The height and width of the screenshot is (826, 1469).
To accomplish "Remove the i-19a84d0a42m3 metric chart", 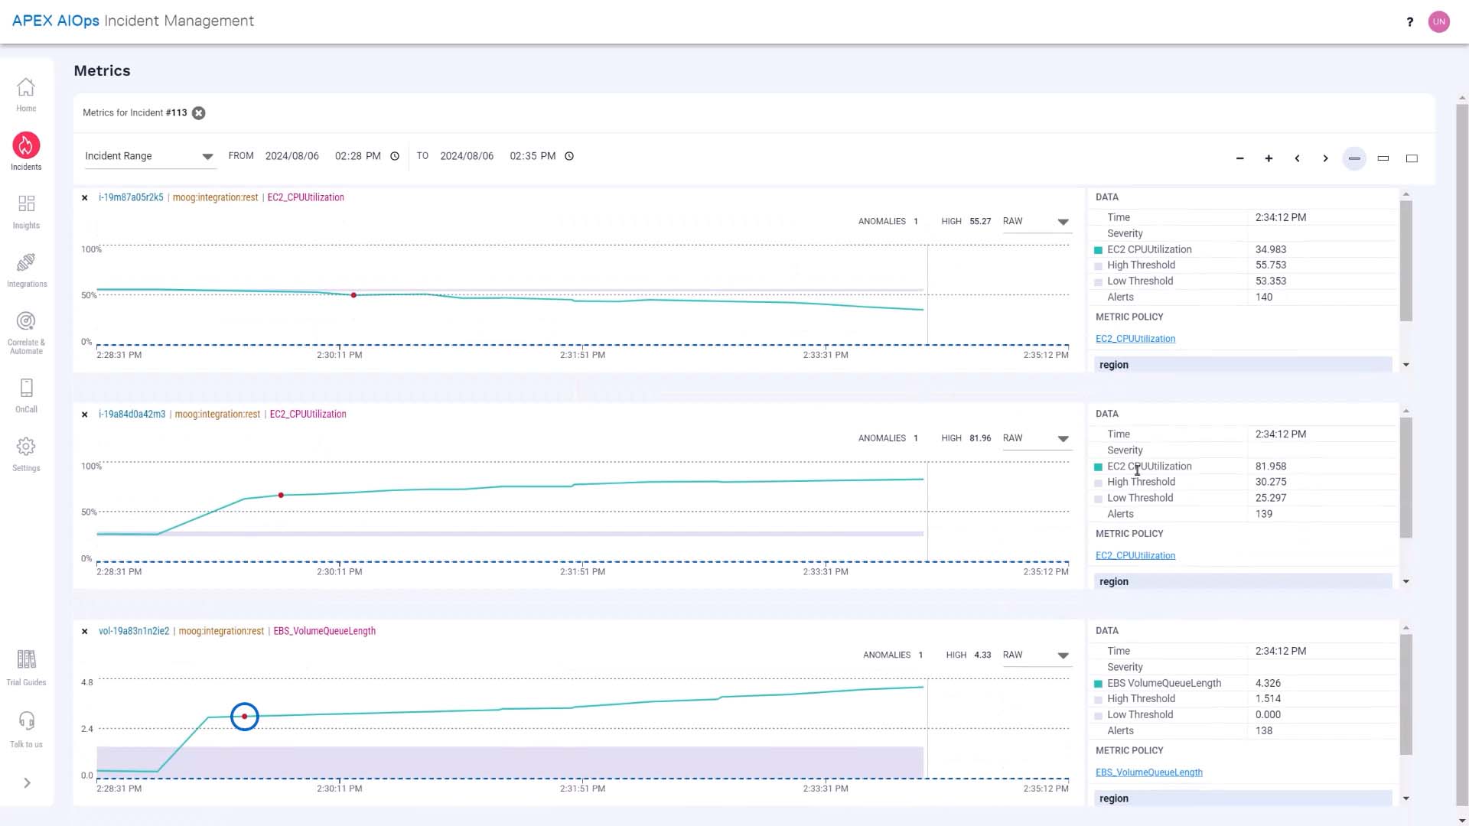I will pyautogui.click(x=85, y=415).
